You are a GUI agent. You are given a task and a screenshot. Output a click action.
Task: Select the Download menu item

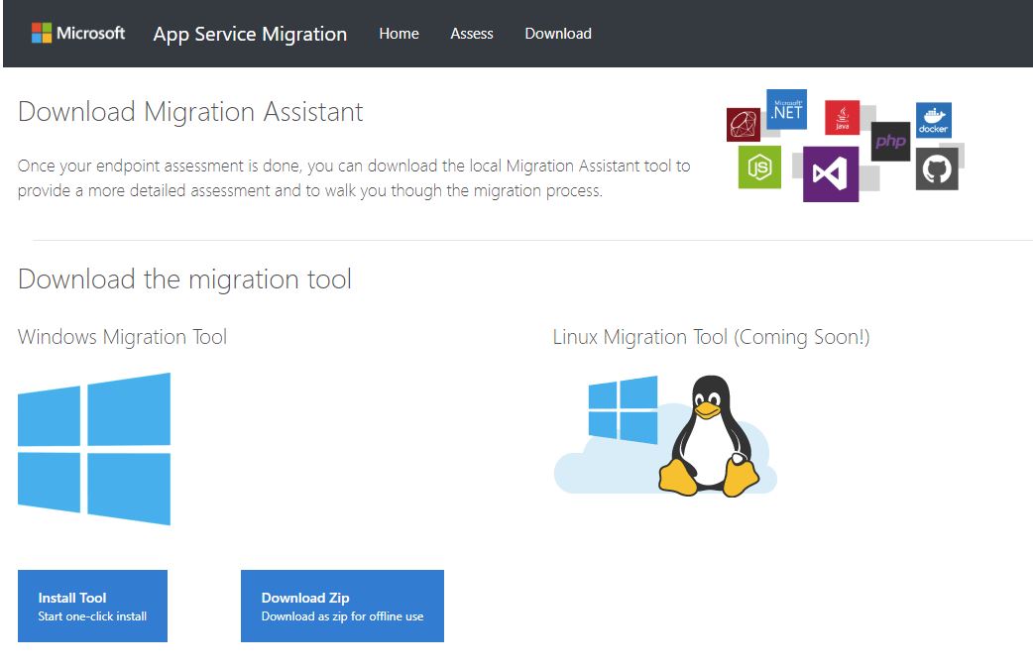tap(558, 34)
